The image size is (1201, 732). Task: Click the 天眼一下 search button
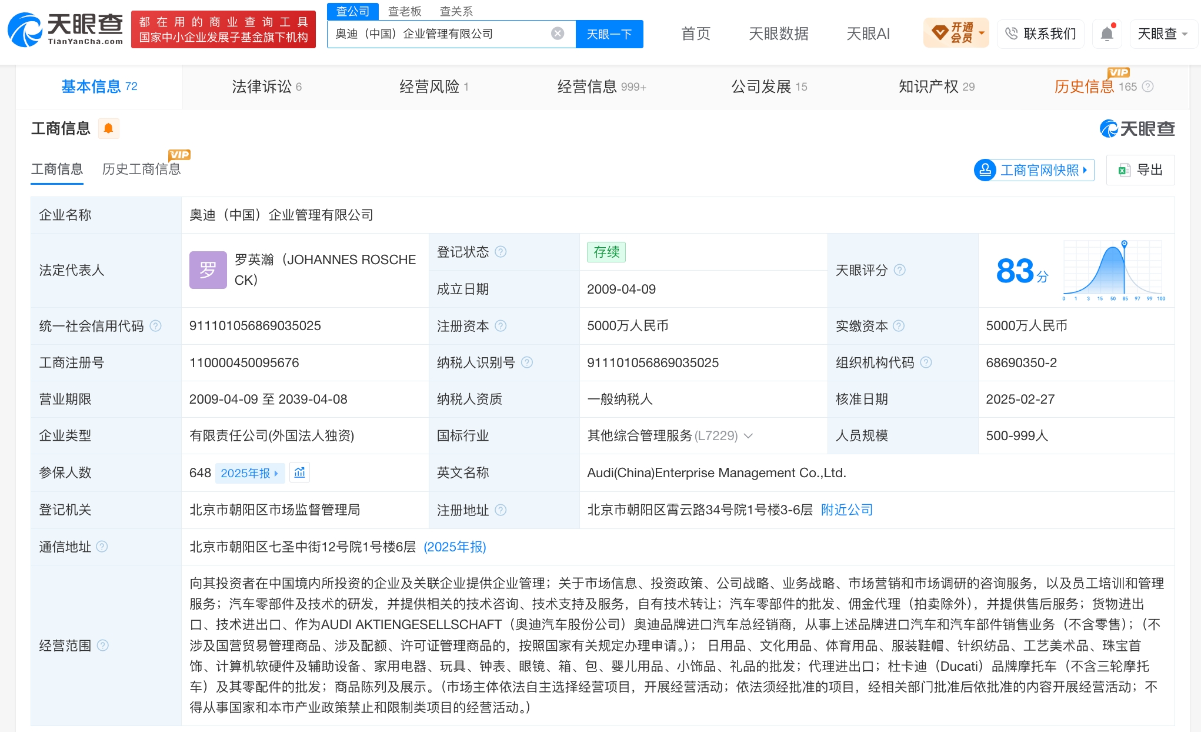(x=609, y=34)
